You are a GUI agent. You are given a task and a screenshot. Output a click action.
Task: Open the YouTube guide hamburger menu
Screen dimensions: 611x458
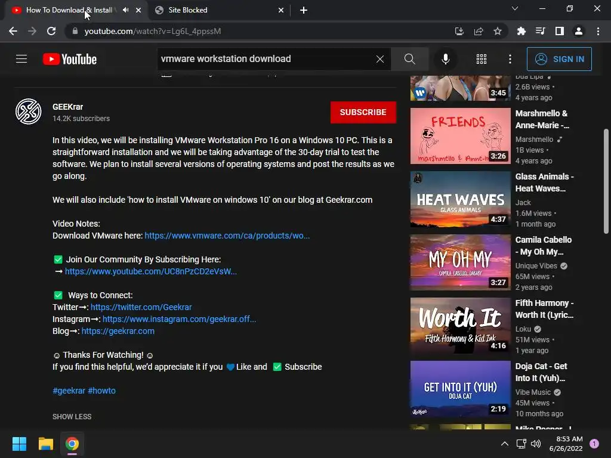(21, 59)
